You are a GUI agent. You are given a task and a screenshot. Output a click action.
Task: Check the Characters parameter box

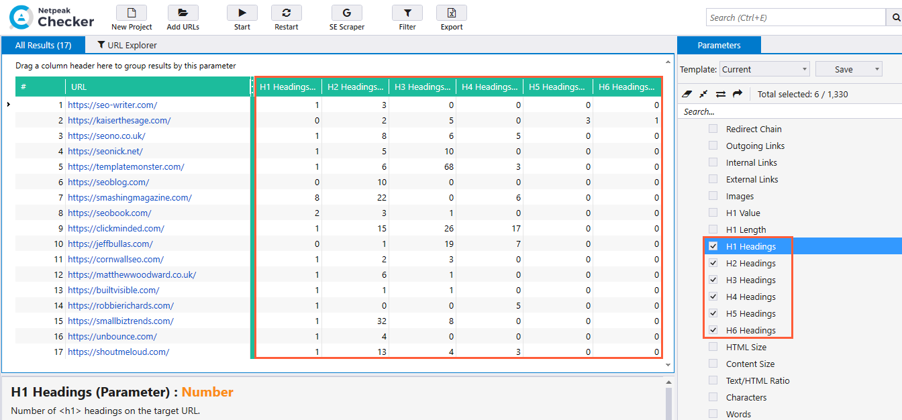click(x=713, y=397)
